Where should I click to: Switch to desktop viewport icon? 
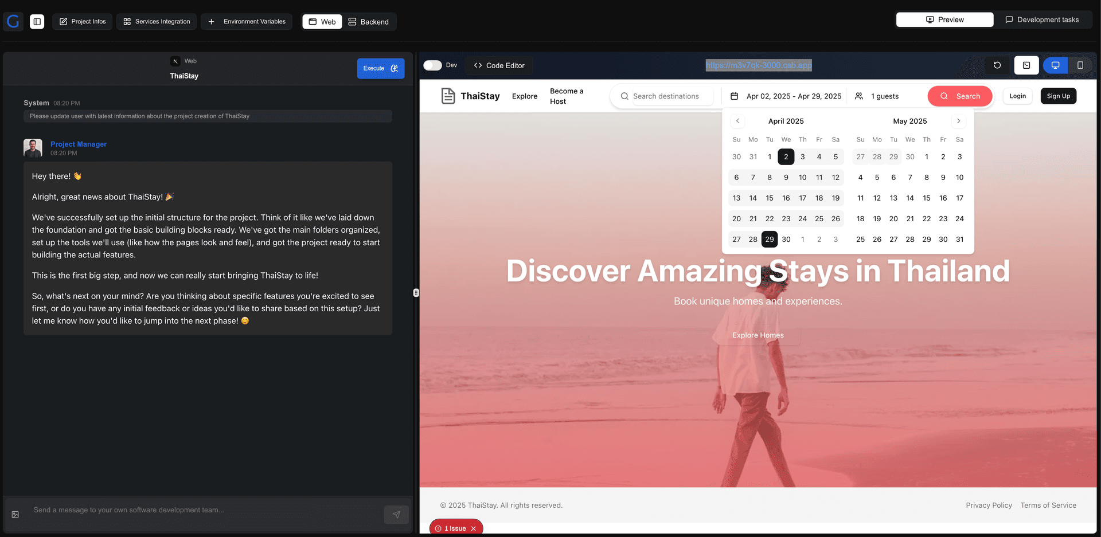[1055, 65]
